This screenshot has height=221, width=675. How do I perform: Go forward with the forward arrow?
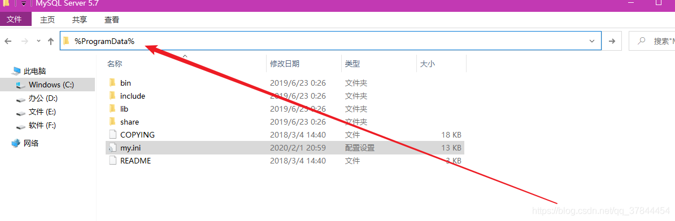point(25,41)
